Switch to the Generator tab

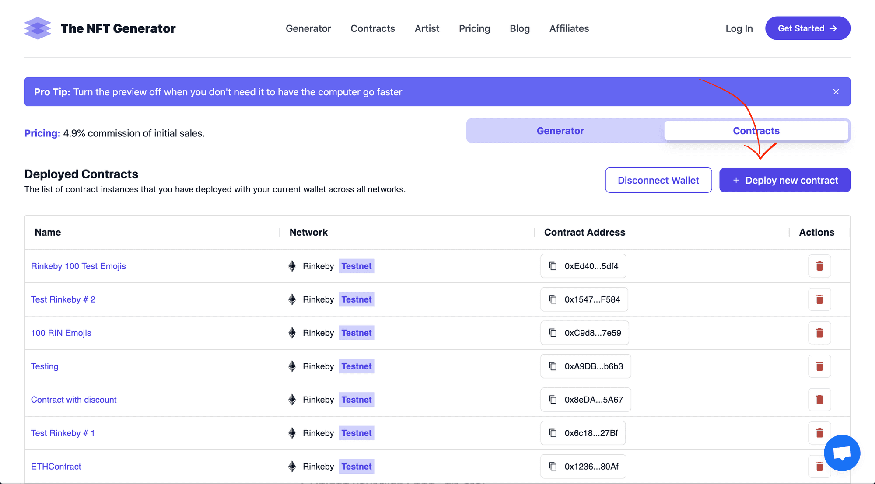coord(560,130)
